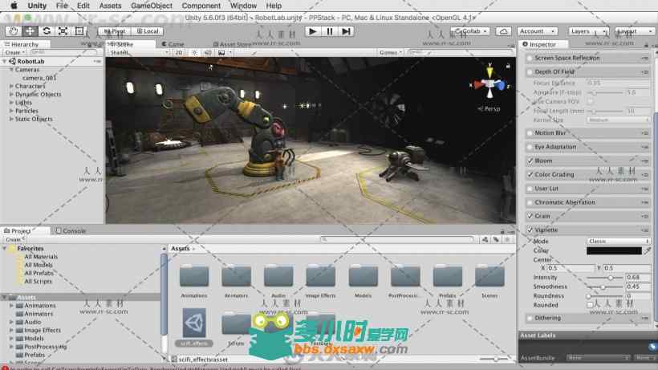
Task: Select the Hand tool
Action: coord(14,31)
